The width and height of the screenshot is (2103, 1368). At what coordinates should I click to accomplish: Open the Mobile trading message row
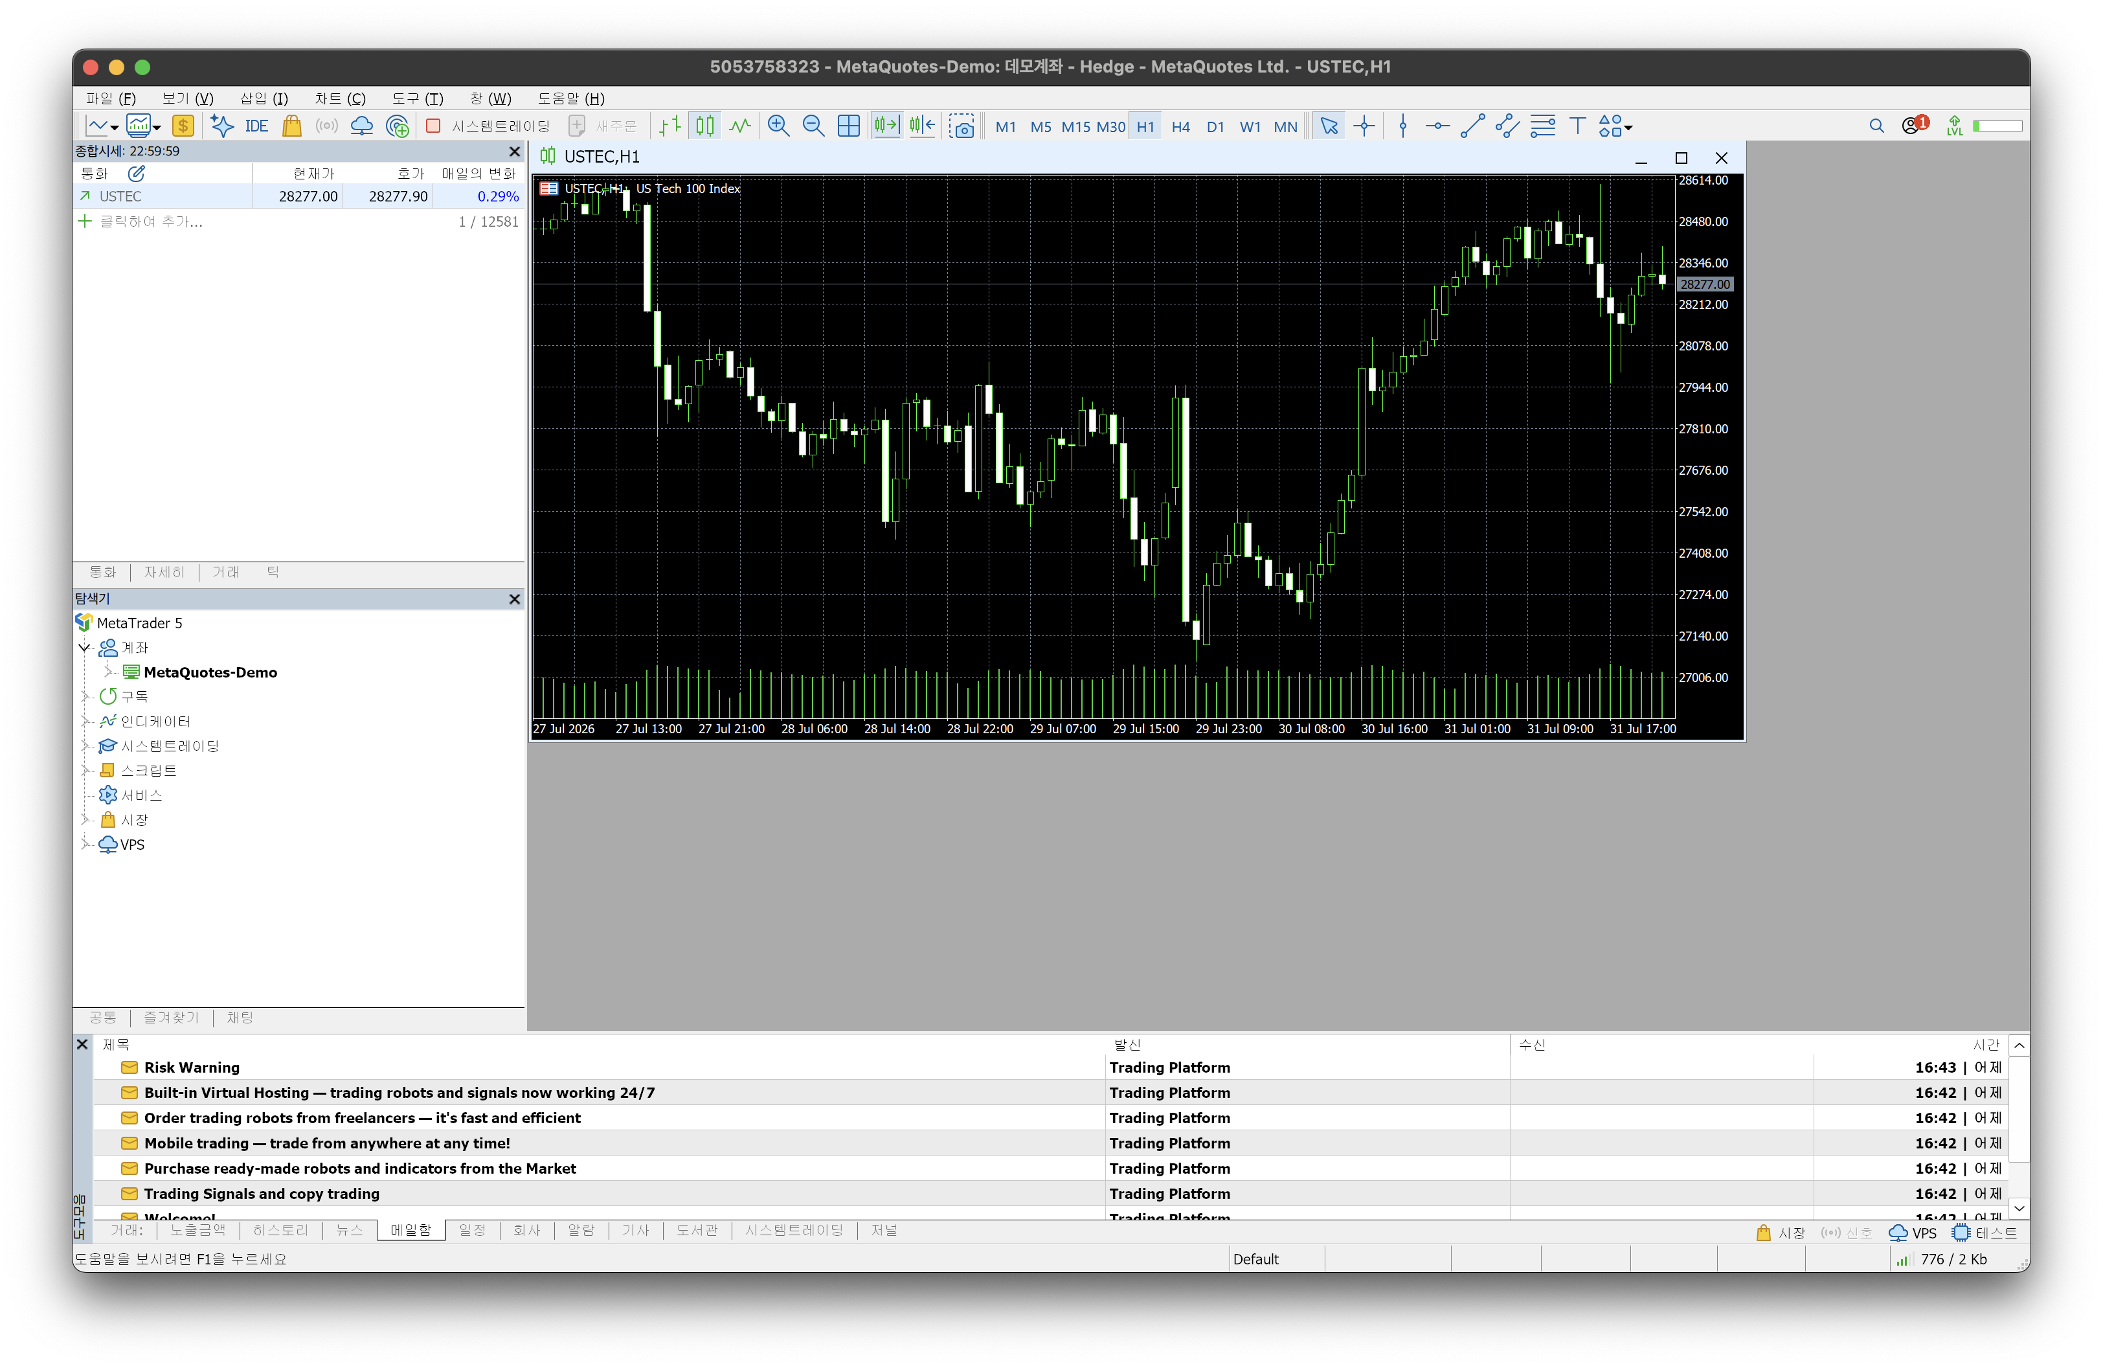(1051, 1143)
